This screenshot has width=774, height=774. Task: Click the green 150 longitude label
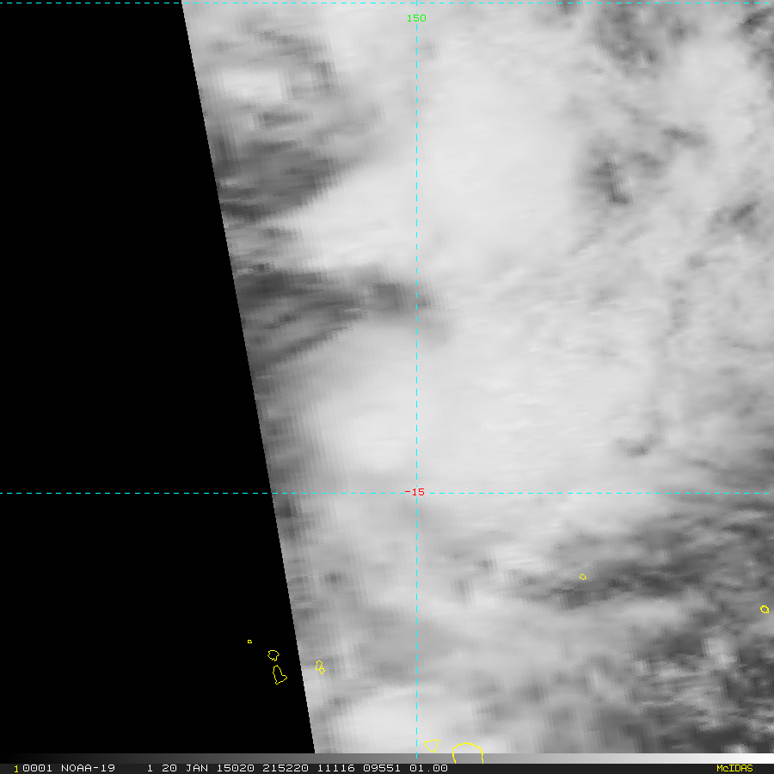tap(416, 18)
